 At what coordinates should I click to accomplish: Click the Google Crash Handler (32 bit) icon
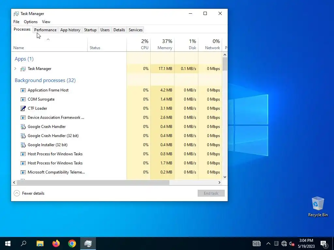pyautogui.click(x=23, y=136)
